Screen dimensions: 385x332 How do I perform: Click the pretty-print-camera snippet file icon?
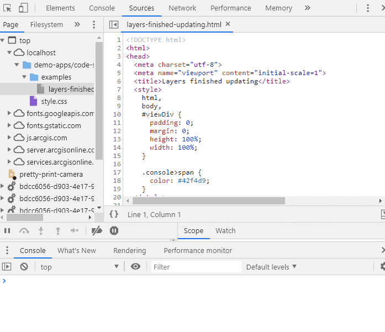[12, 174]
